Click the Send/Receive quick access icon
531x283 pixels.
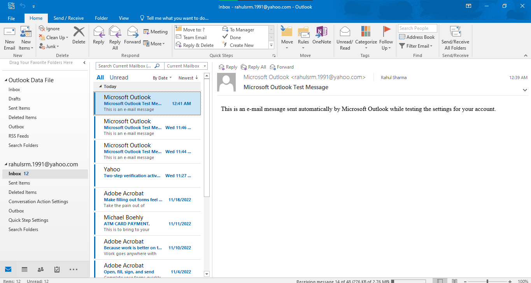(11, 6)
